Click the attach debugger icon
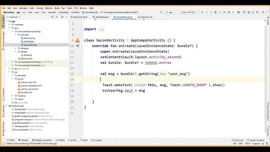The image size is (270, 152). click(229, 12)
